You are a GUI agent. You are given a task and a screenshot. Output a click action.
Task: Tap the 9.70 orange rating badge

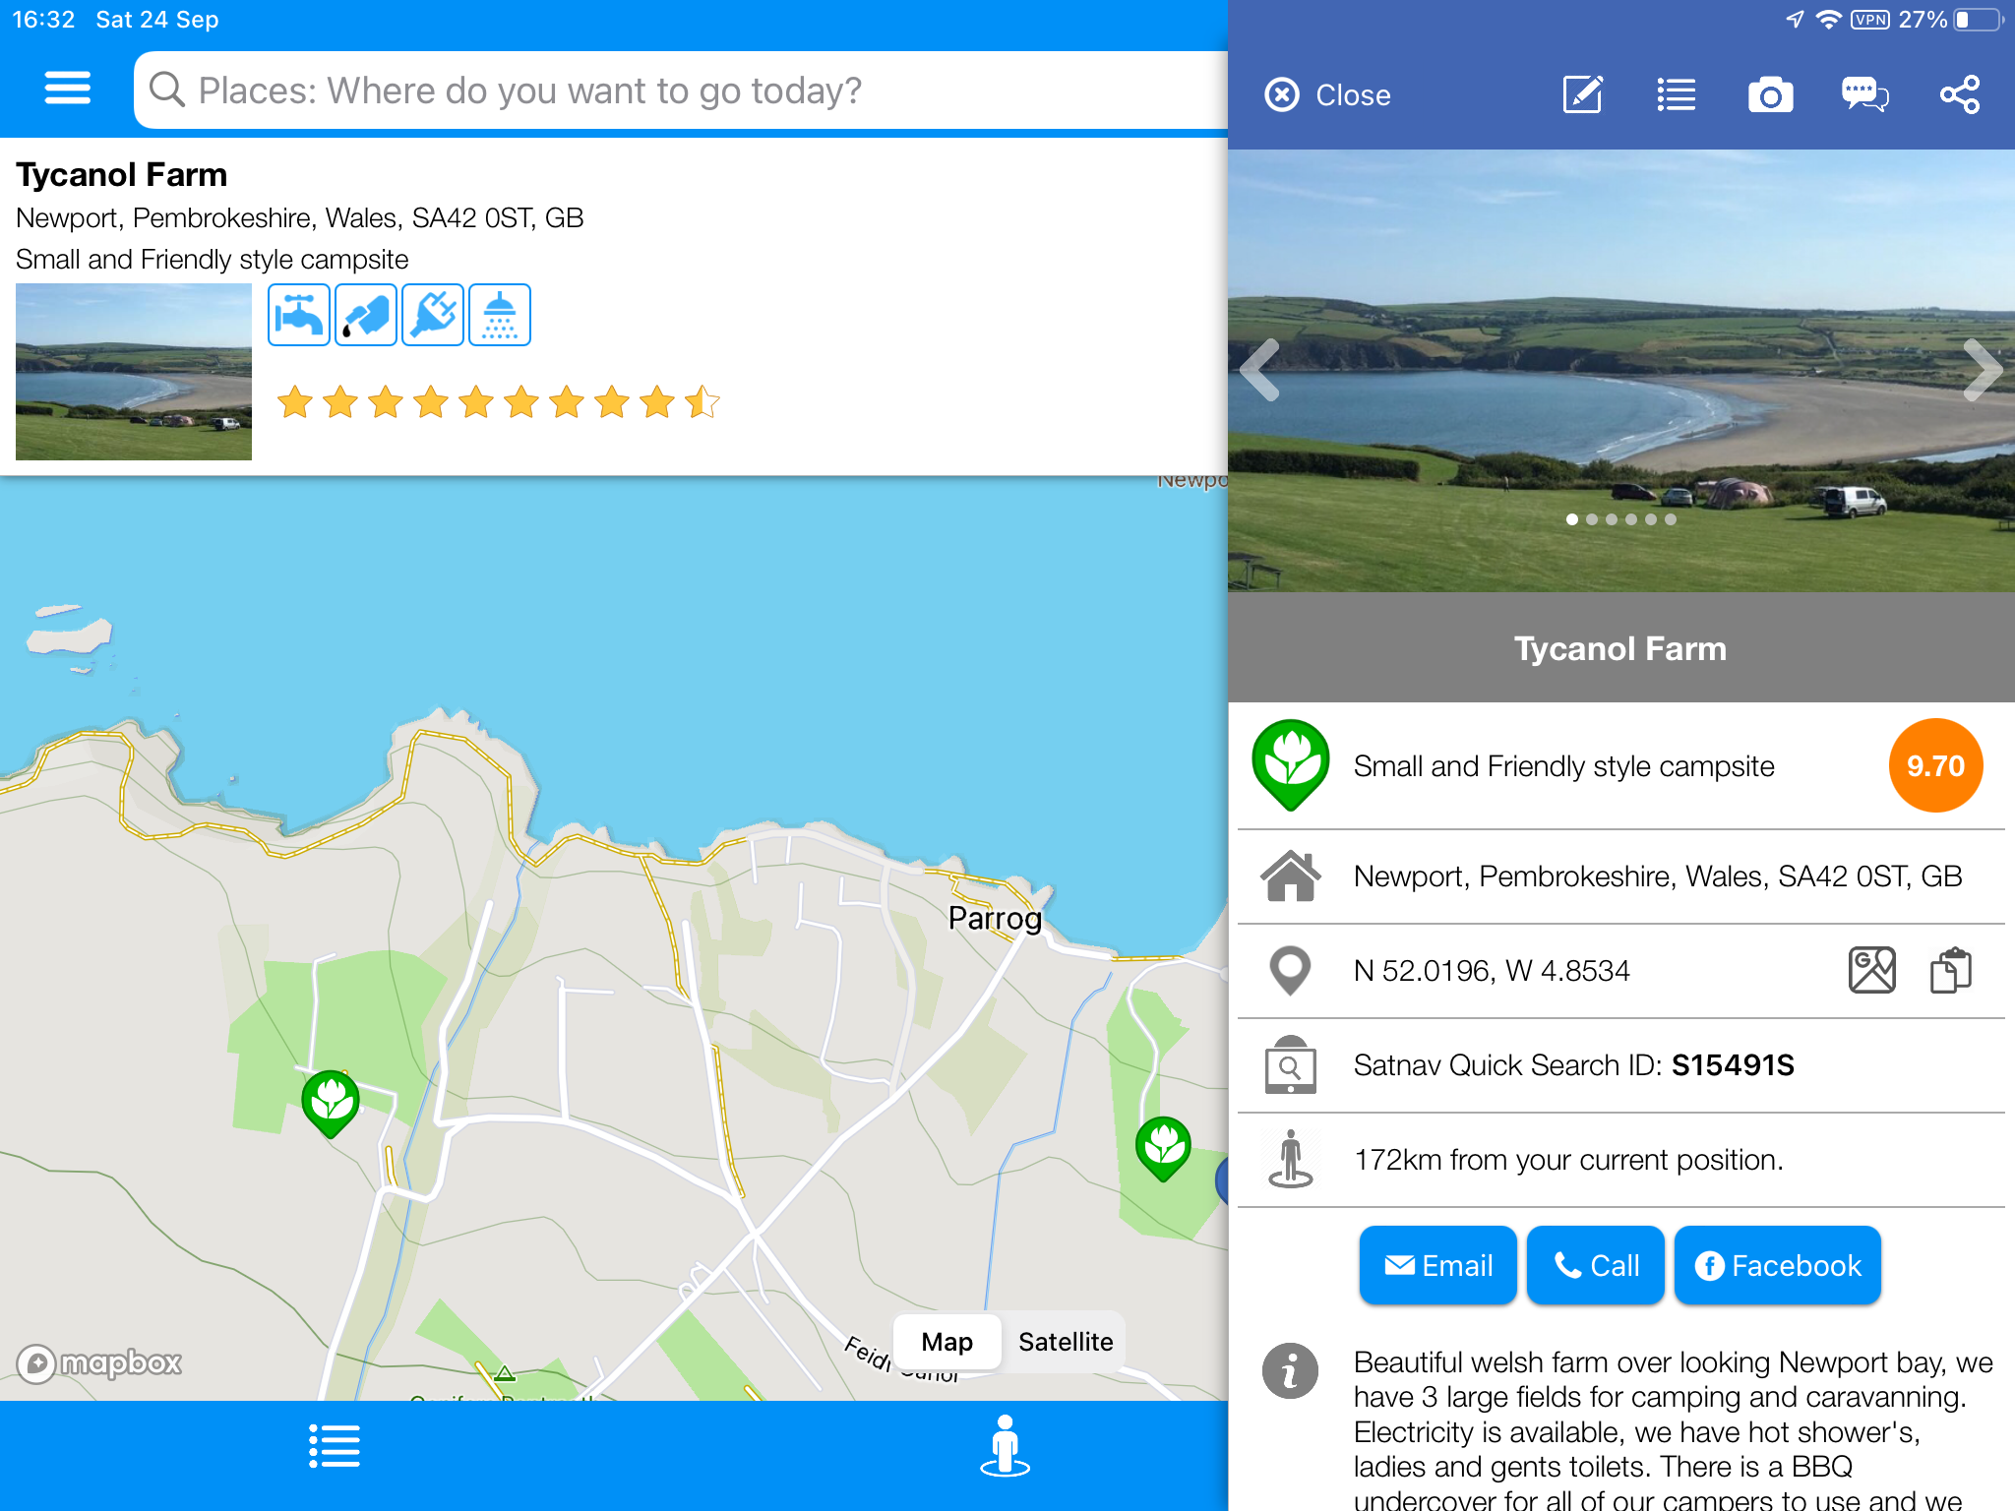point(1935,765)
